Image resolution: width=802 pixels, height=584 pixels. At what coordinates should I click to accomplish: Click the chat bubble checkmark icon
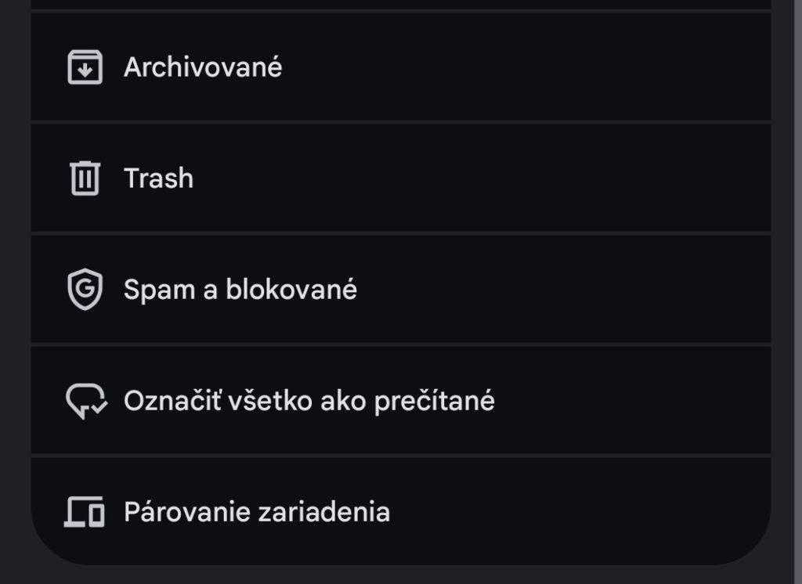coord(86,399)
